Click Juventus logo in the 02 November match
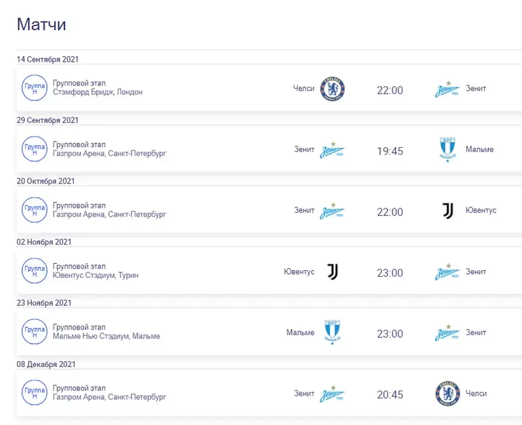Image resolution: width=522 pixels, height=425 pixels. point(333,272)
